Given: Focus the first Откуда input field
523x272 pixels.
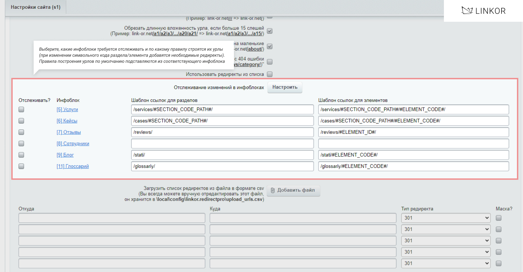Looking at the screenshot, I should [x=112, y=218].
